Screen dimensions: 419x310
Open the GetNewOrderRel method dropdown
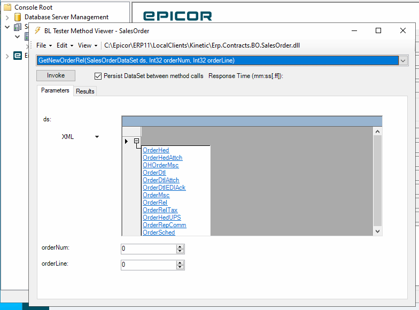[403, 61]
